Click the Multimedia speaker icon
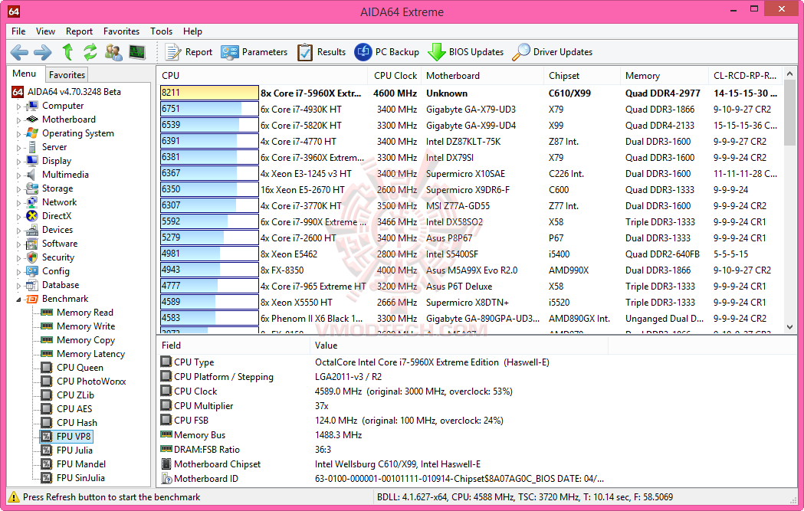 [32, 175]
